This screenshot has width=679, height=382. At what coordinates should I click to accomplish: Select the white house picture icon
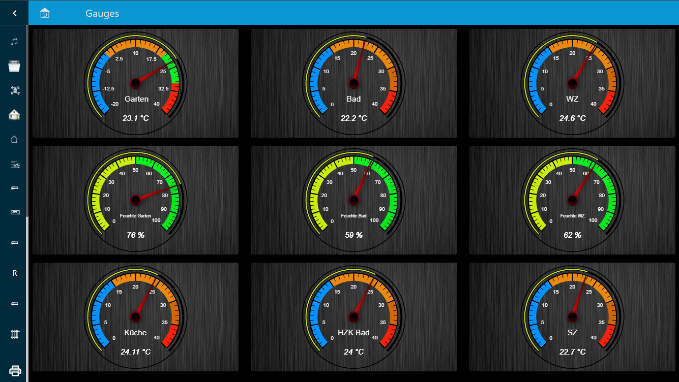tap(14, 115)
